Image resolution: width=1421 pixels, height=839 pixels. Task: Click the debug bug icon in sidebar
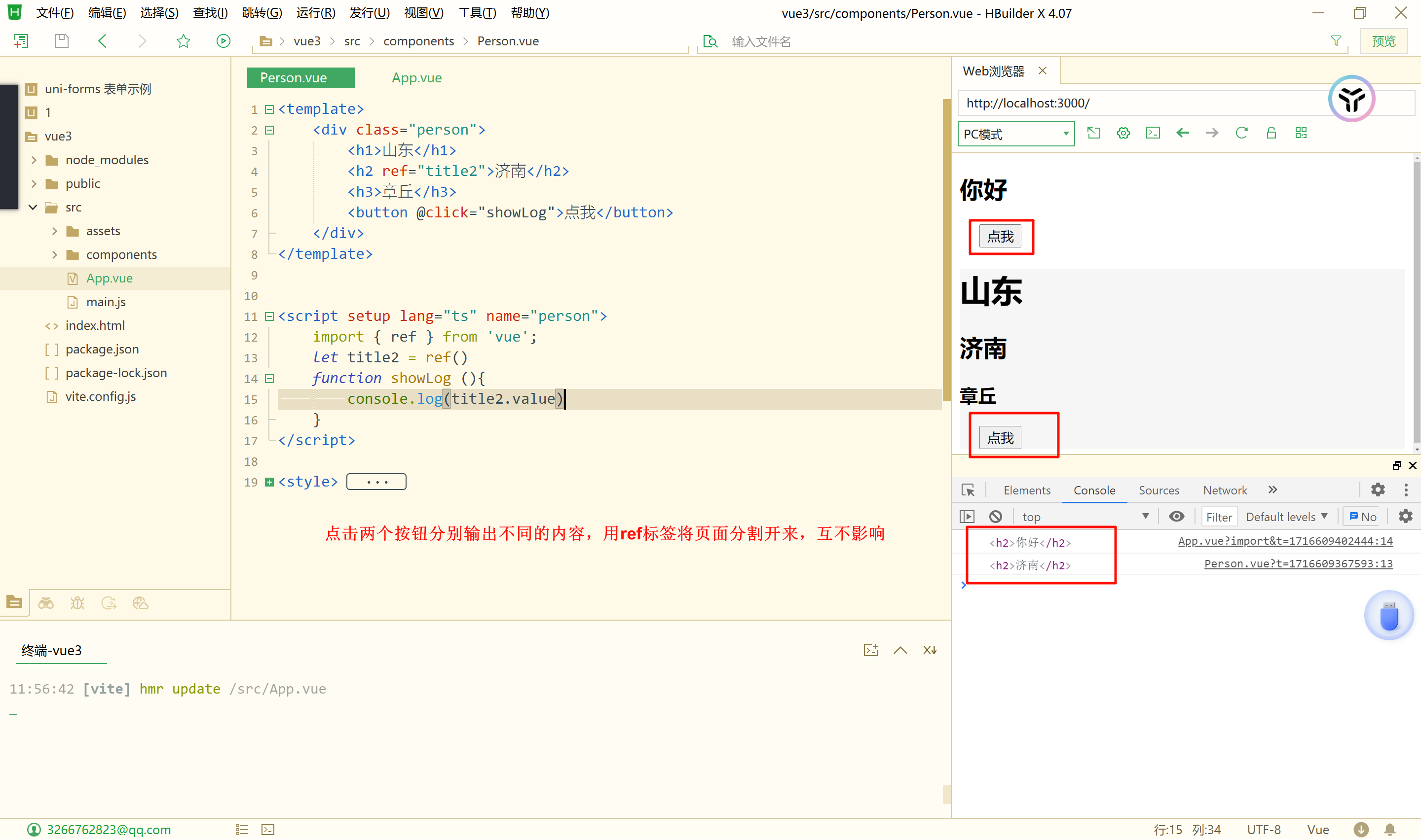point(77,603)
